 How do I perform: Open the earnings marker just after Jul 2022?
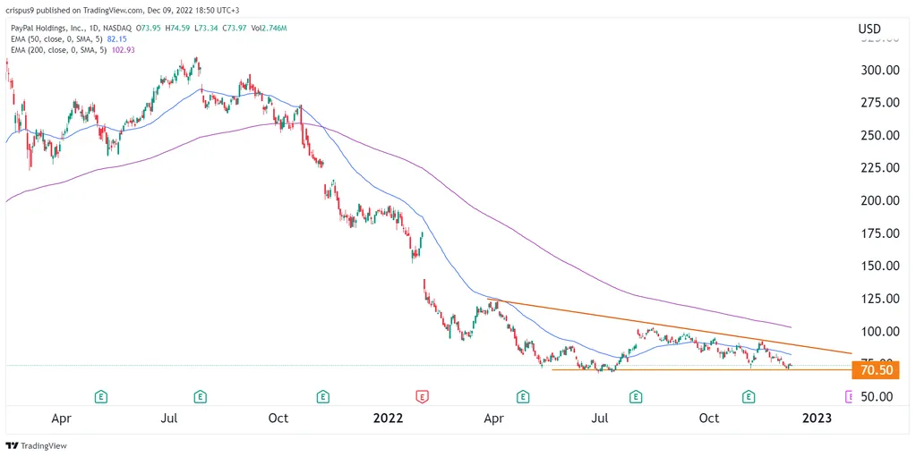636,395
